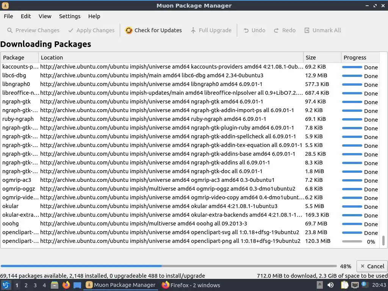Open file manager from taskbar
The image size is (388, 291).
[55, 285]
